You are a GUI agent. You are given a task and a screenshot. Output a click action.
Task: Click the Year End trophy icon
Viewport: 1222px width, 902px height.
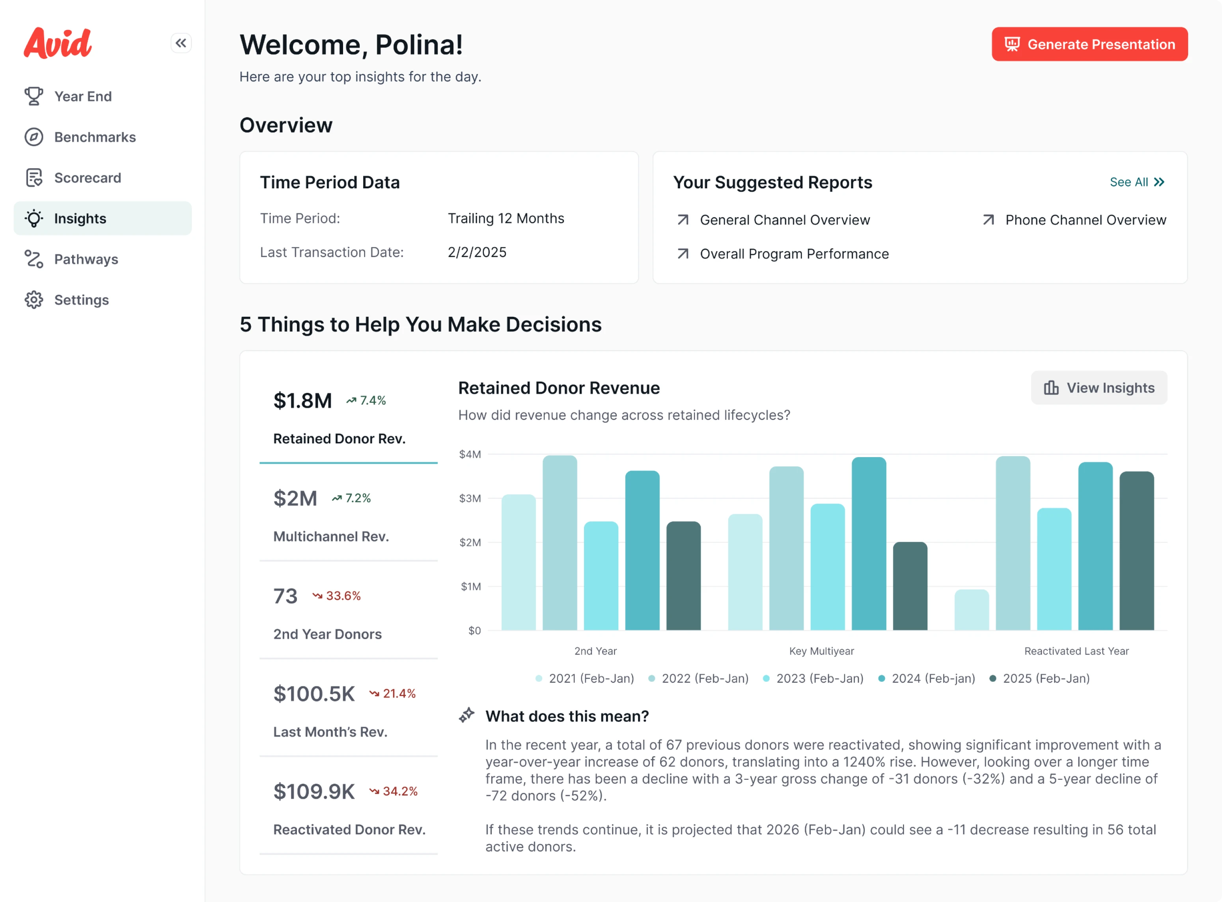(x=34, y=96)
